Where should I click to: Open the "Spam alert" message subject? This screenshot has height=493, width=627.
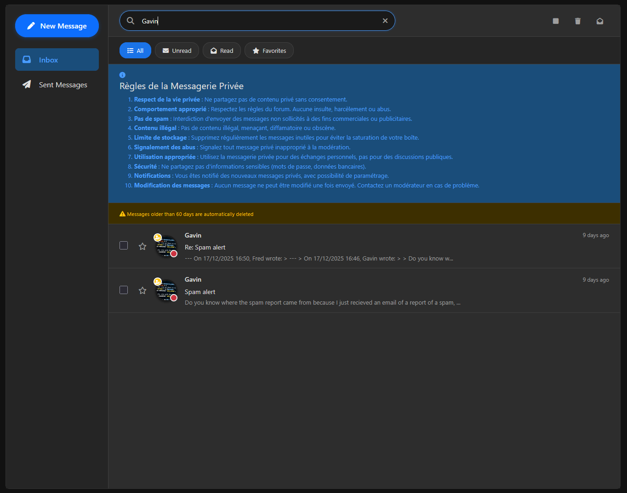pos(200,292)
